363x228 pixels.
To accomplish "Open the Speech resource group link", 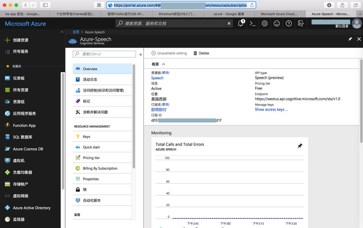I will (157, 78).
